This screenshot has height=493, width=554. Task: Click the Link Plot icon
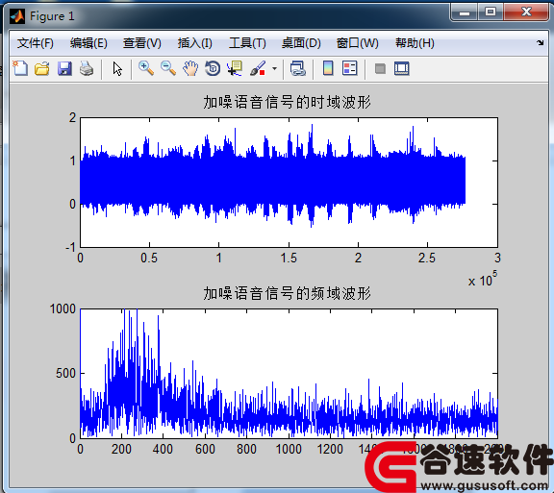coord(297,68)
